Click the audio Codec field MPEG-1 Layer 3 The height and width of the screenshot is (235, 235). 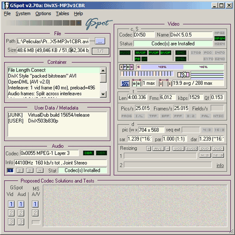click(50, 153)
